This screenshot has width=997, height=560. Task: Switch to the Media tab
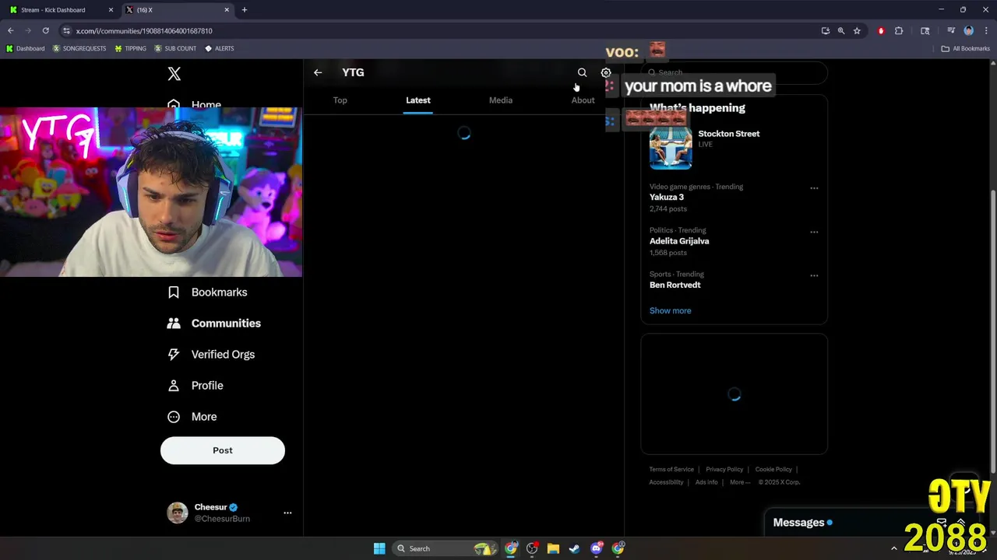[x=501, y=100]
